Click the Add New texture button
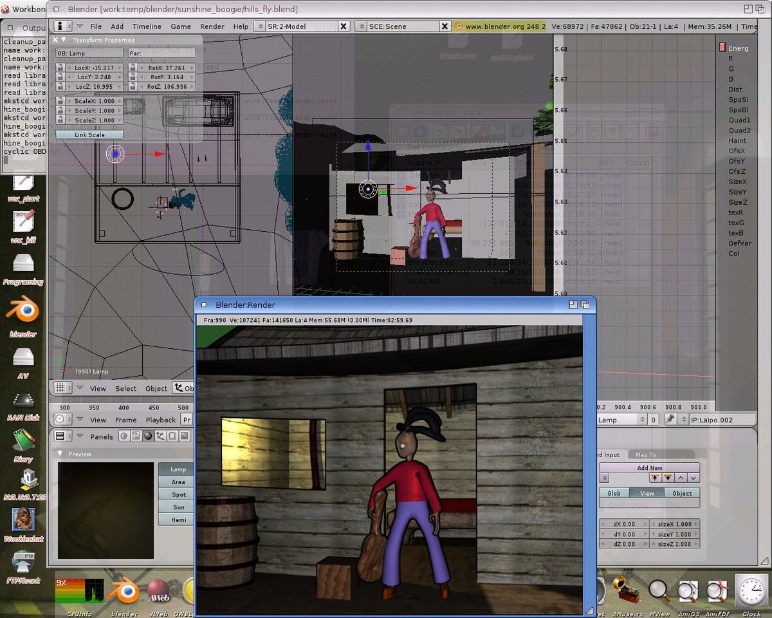The height and width of the screenshot is (618, 772). tap(649, 468)
